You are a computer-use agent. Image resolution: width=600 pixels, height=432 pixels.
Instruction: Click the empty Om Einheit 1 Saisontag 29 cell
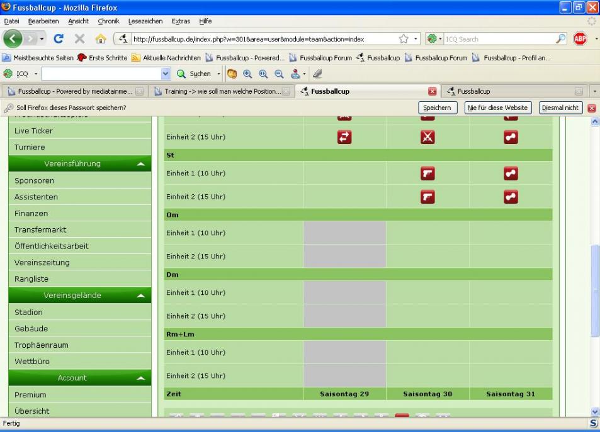coord(344,233)
